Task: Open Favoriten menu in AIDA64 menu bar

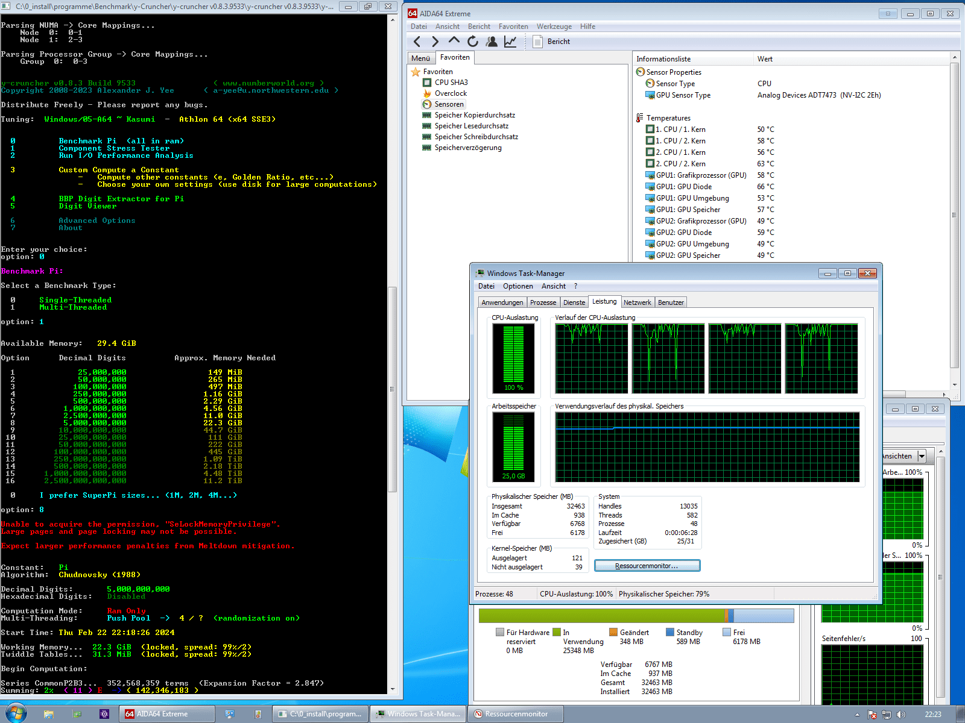Action: (513, 27)
